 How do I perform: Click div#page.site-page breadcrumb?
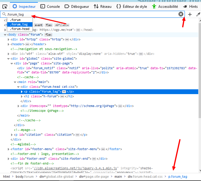click(94, 177)
